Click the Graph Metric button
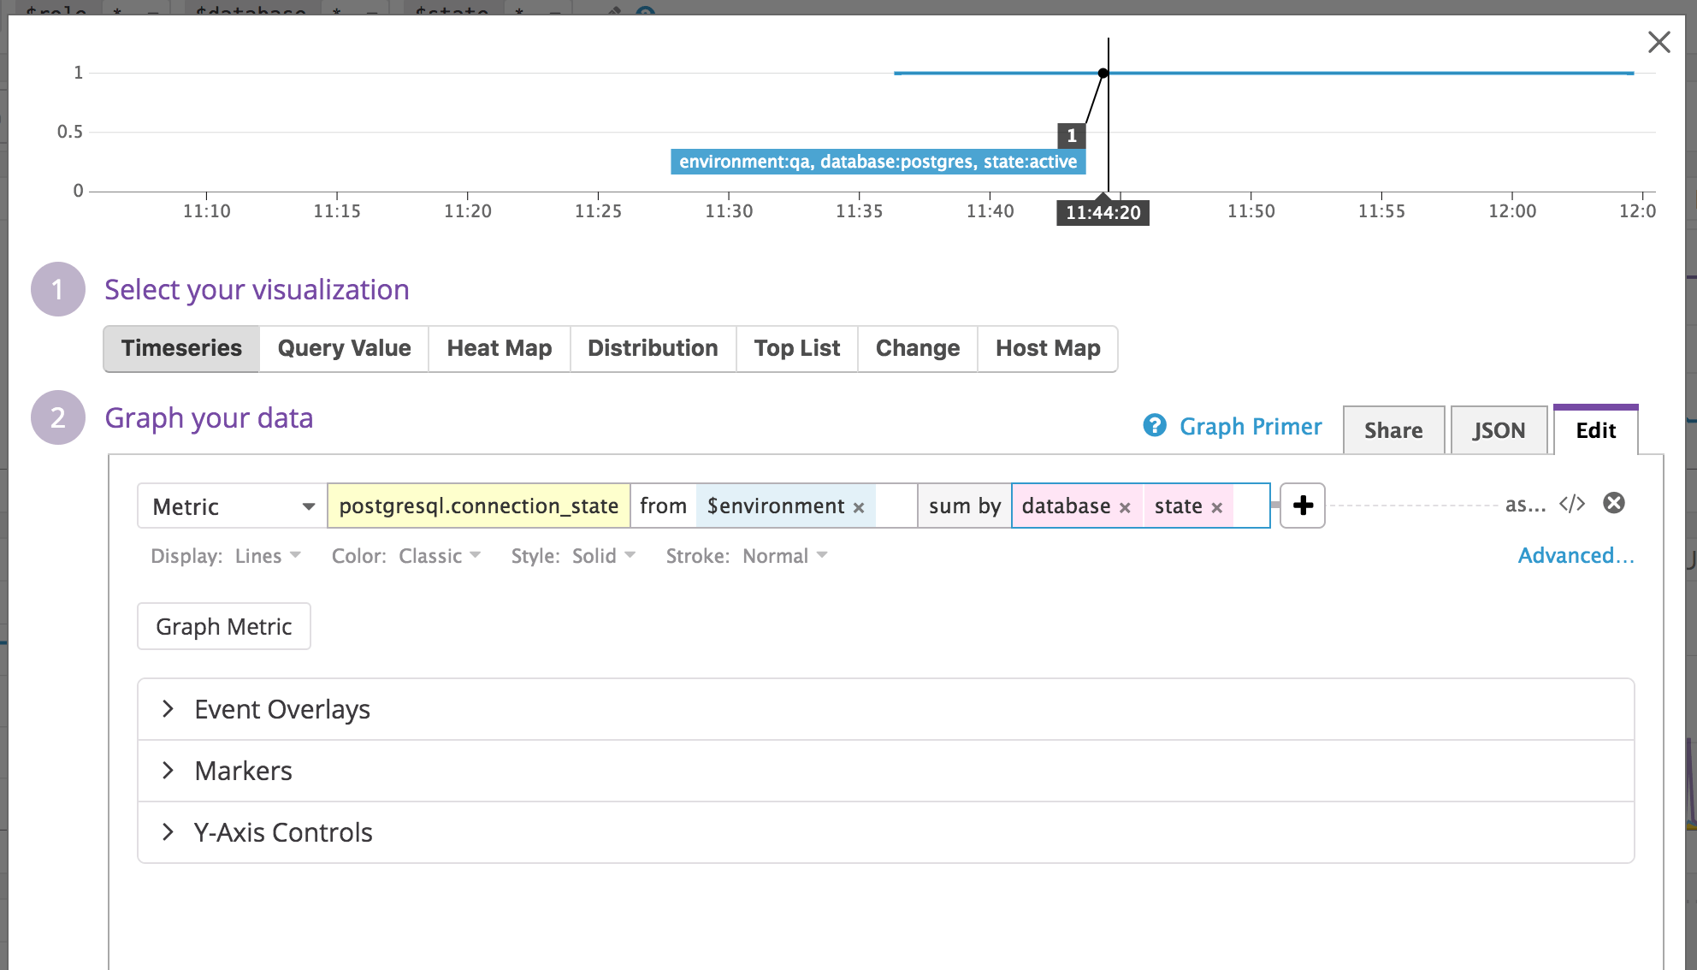The height and width of the screenshot is (970, 1697). [223, 625]
